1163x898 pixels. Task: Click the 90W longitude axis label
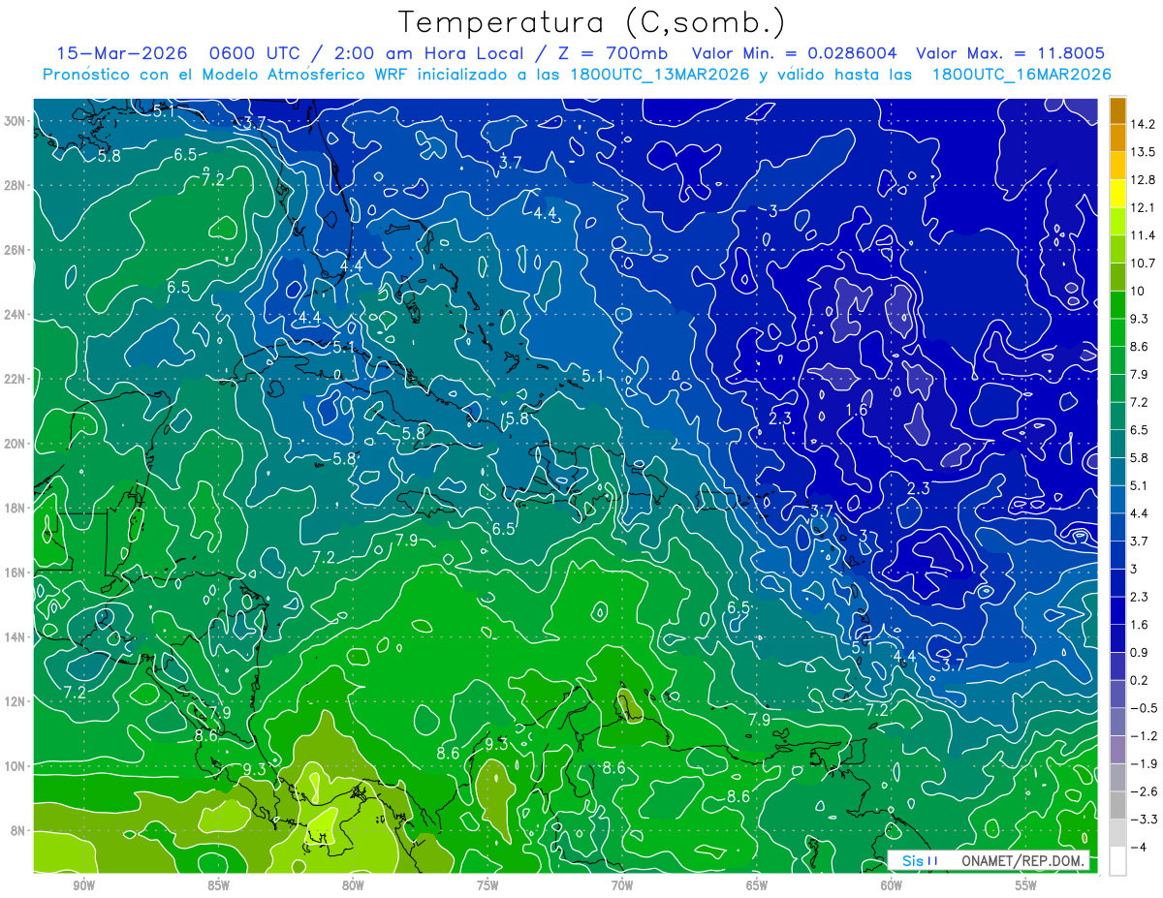83,885
